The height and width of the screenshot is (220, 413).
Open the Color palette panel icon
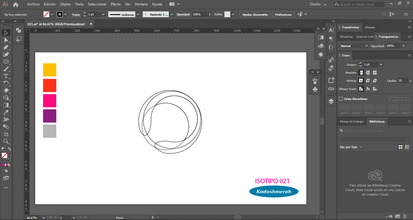[x=321, y=46]
